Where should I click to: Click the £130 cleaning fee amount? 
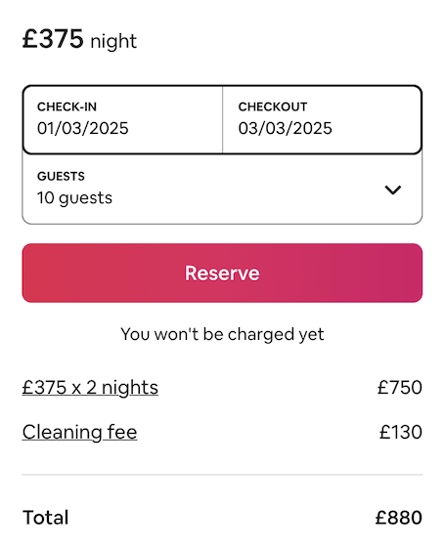(x=400, y=432)
